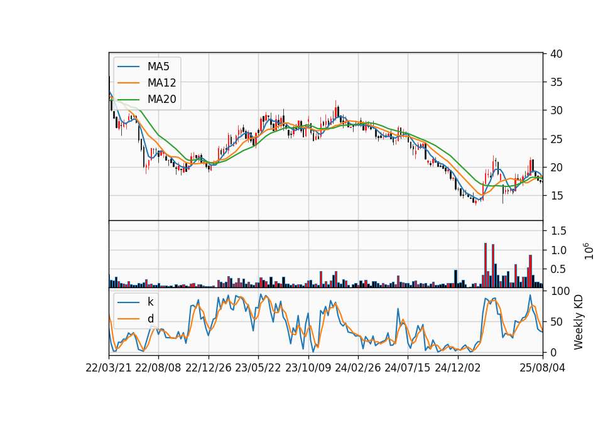Click the 23/05/22 date label

[x=258, y=368]
